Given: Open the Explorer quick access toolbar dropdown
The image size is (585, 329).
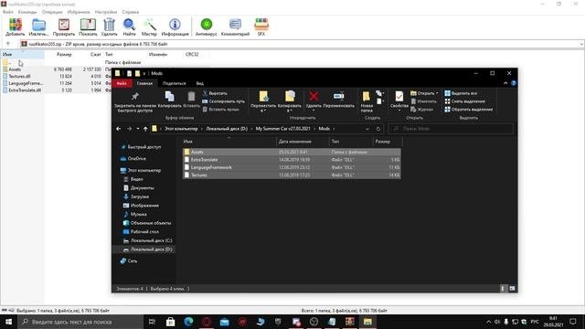Looking at the screenshot, I should click(x=144, y=73).
